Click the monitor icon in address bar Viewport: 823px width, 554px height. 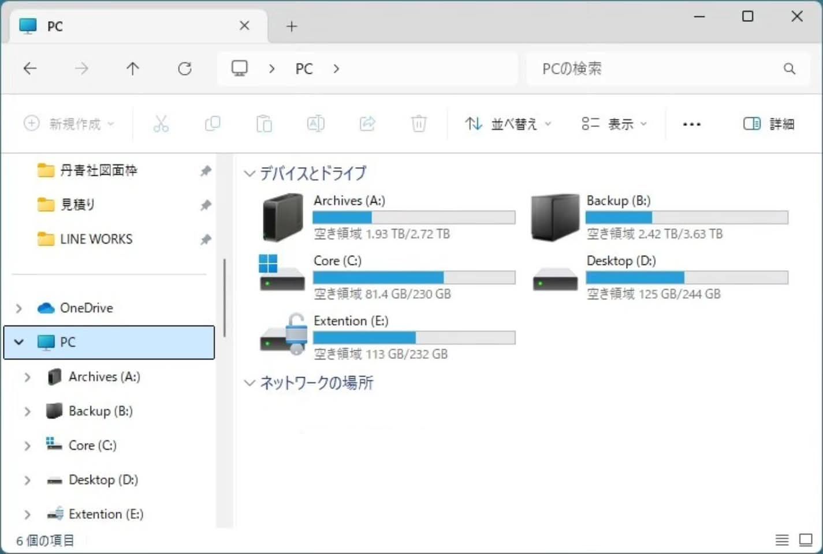coord(240,68)
